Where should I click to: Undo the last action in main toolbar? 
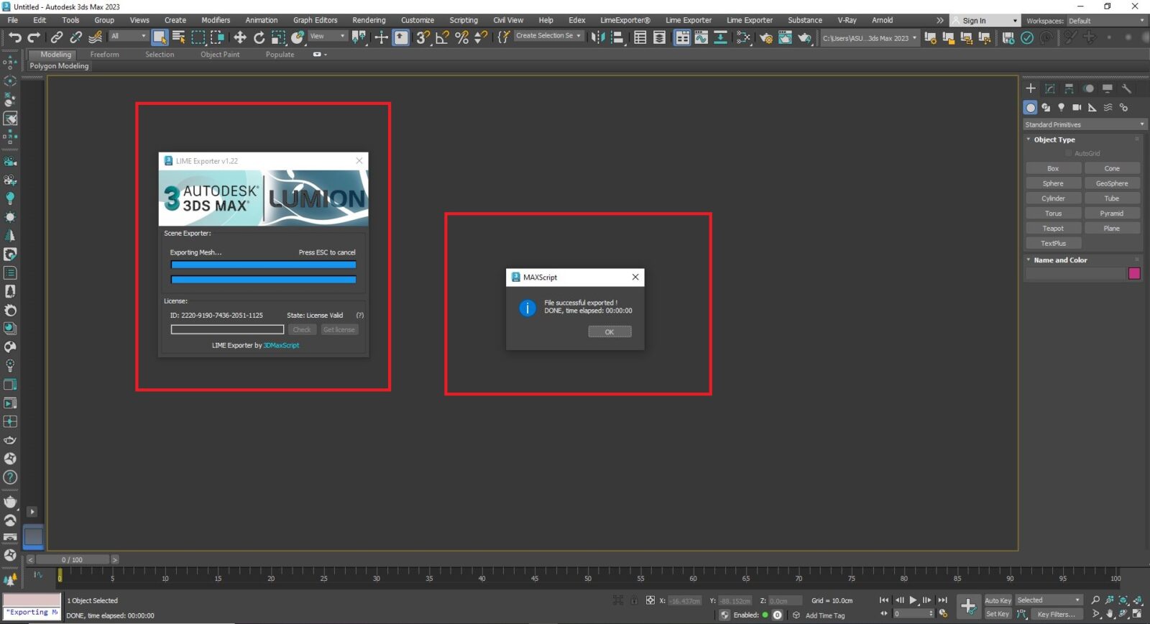(14, 37)
